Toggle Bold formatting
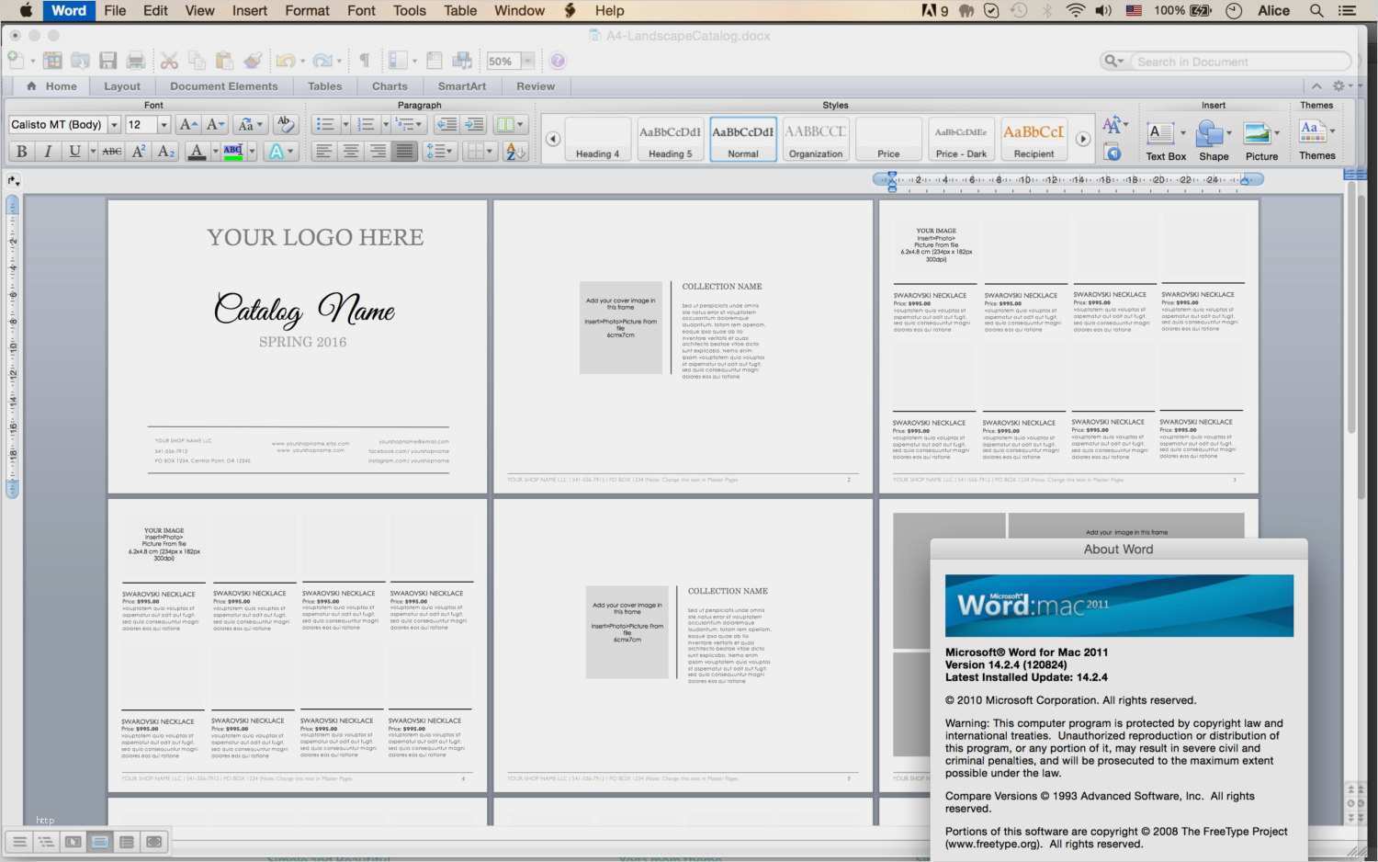Viewport: 1378px width, 862px height. (21, 152)
